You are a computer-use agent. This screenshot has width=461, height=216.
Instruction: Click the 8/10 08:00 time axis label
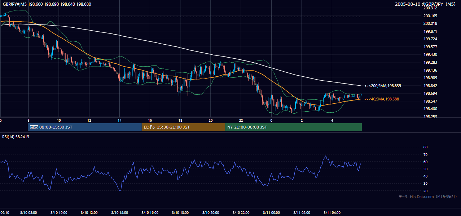coord(28,213)
